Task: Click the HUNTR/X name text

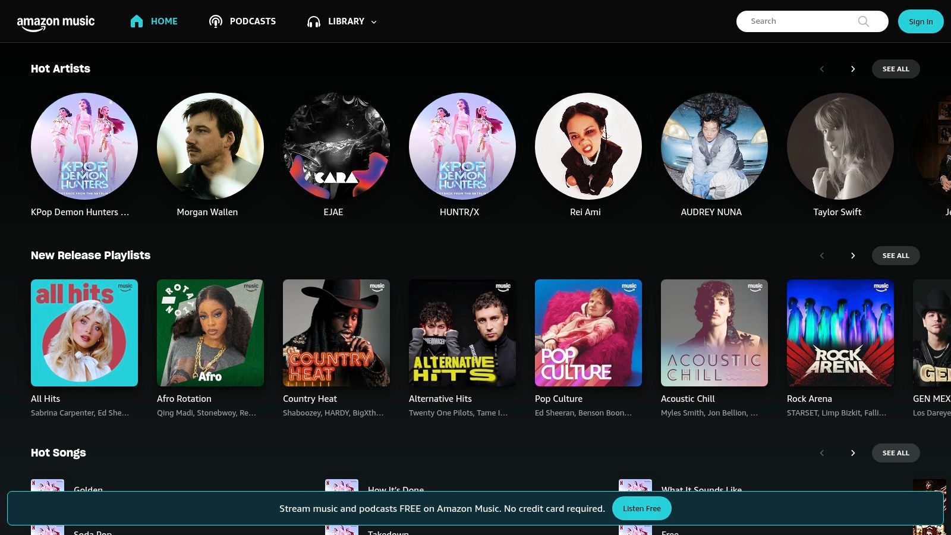Action: pyautogui.click(x=459, y=212)
